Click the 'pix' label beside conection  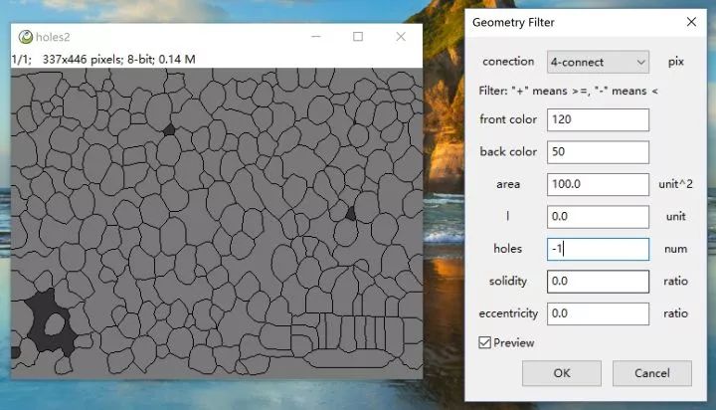click(x=676, y=62)
